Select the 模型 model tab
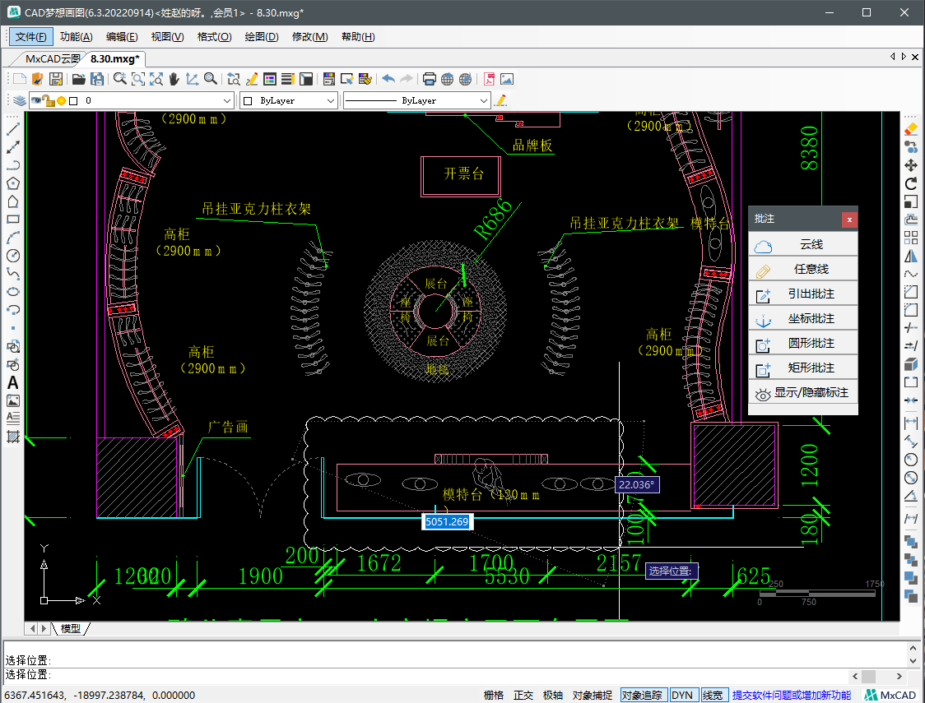The width and height of the screenshot is (925, 703). point(71,629)
